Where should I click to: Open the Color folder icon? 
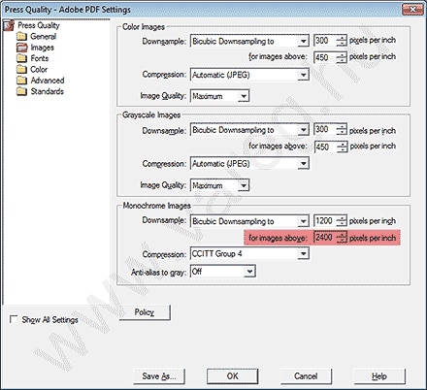click(21, 70)
